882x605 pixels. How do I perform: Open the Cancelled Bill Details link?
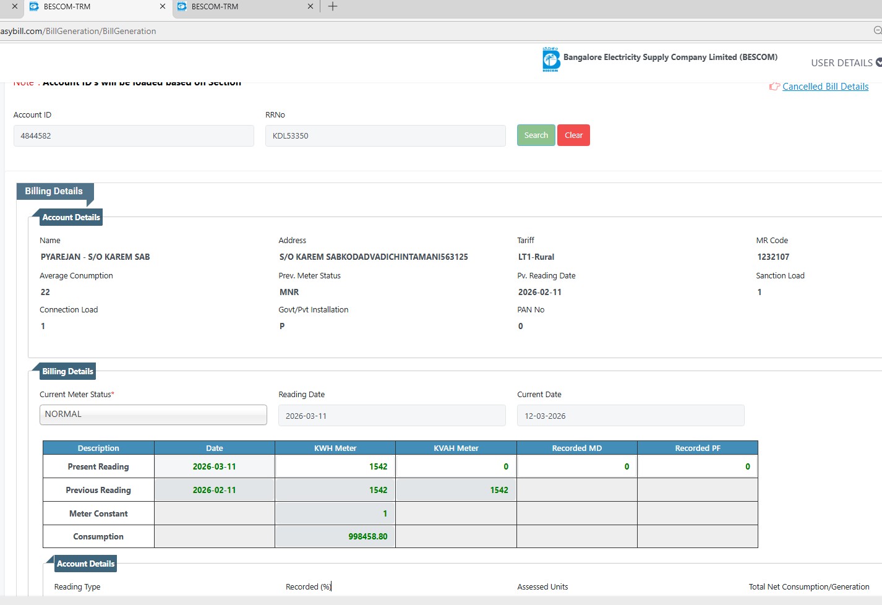click(x=825, y=87)
